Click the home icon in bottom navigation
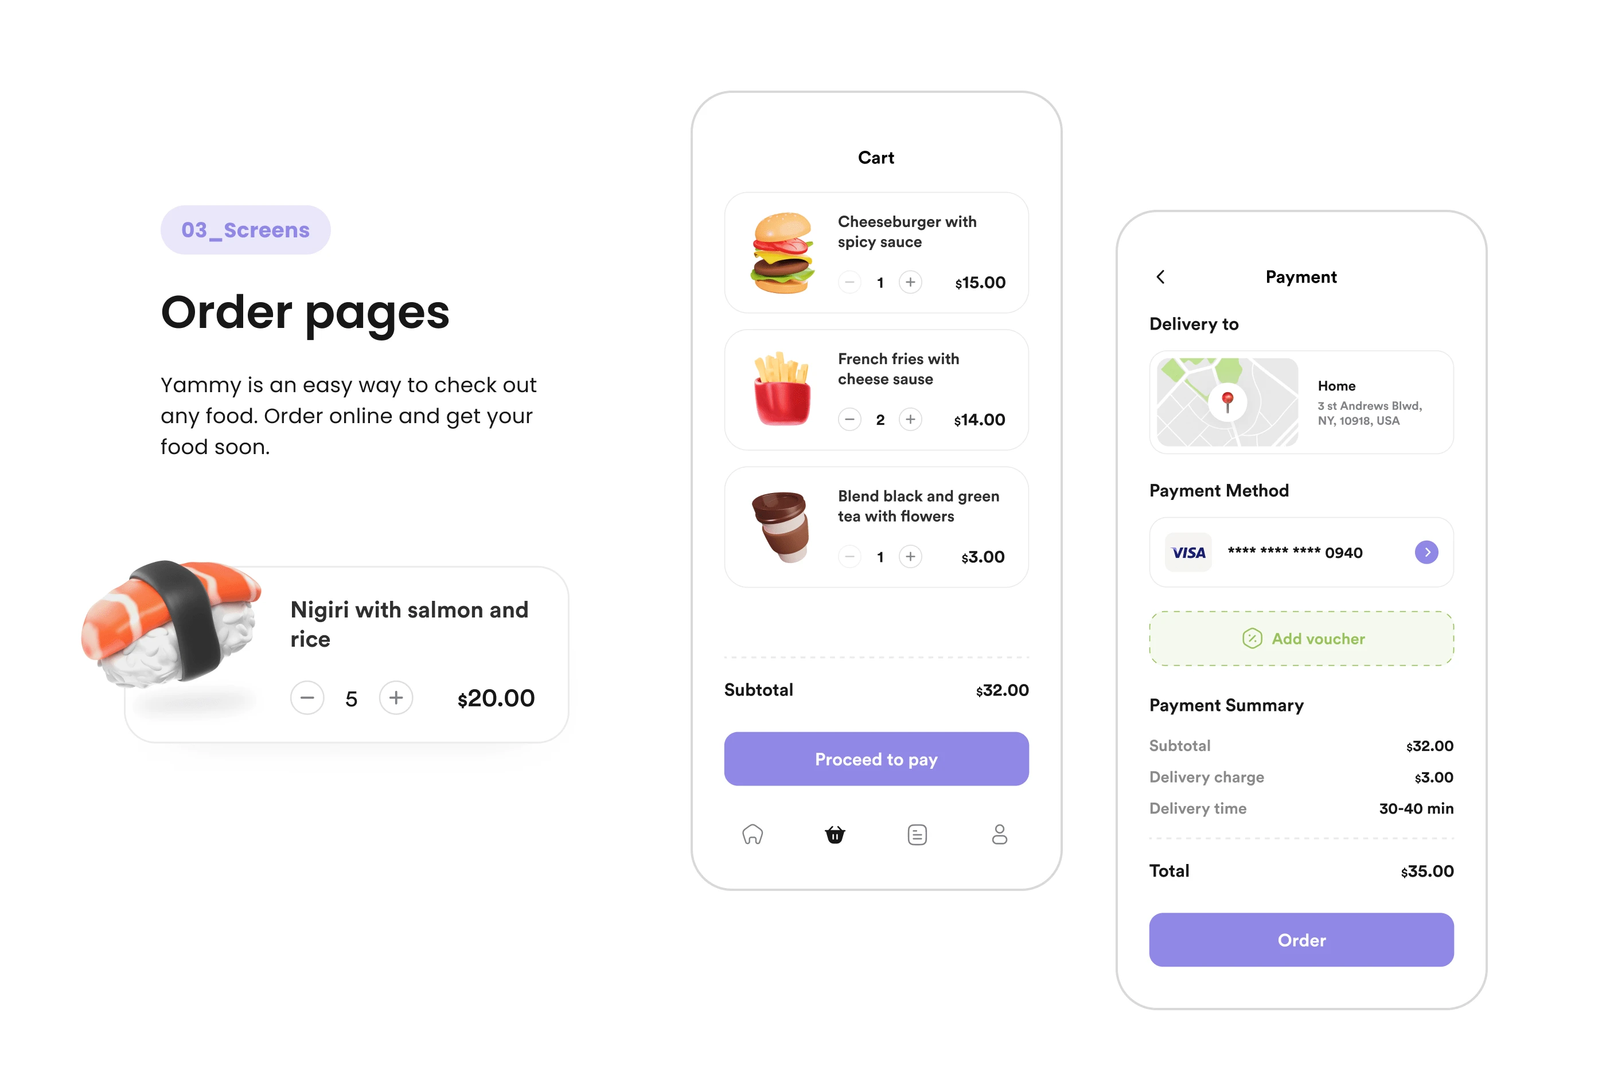This screenshot has width=1606, height=1079. (753, 832)
